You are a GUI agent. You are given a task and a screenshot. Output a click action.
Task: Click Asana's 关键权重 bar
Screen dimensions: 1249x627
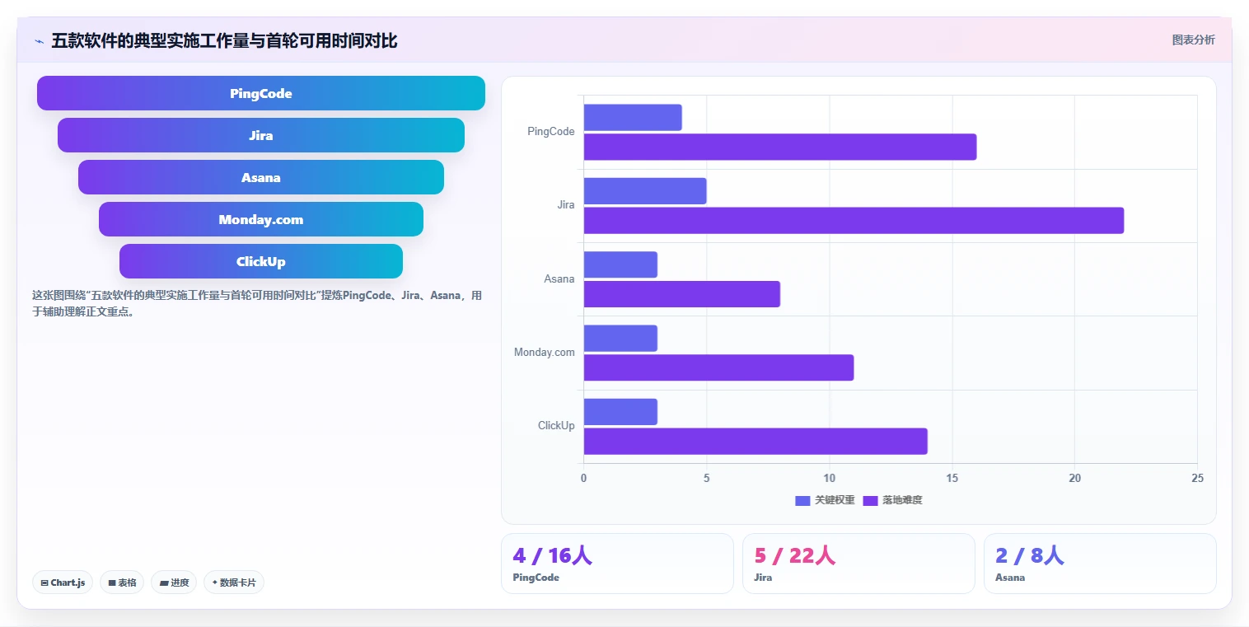pyautogui.click(x=620, y=264)
